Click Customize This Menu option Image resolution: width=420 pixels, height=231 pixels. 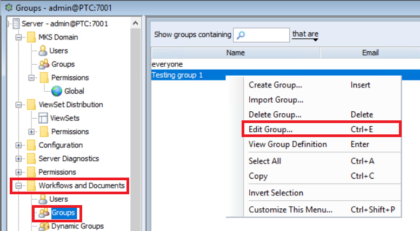(x=290, y=209)
